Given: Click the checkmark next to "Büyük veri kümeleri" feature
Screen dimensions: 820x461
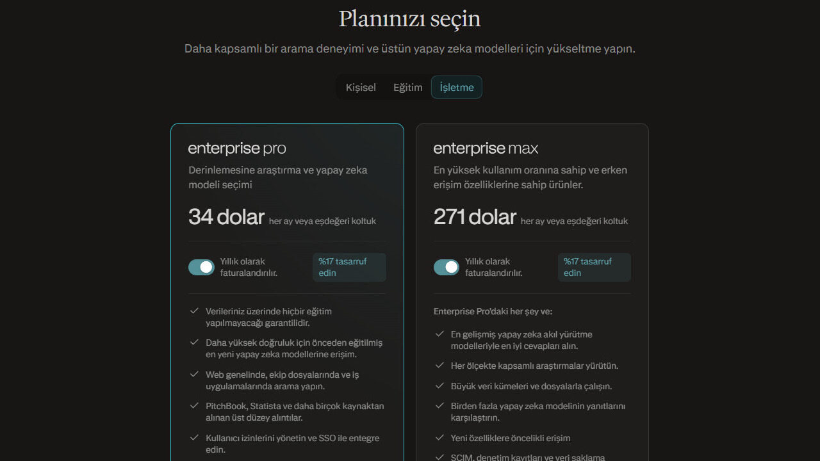Looking at the screenshot, I should pyautogui.click(x=439, y=386).
